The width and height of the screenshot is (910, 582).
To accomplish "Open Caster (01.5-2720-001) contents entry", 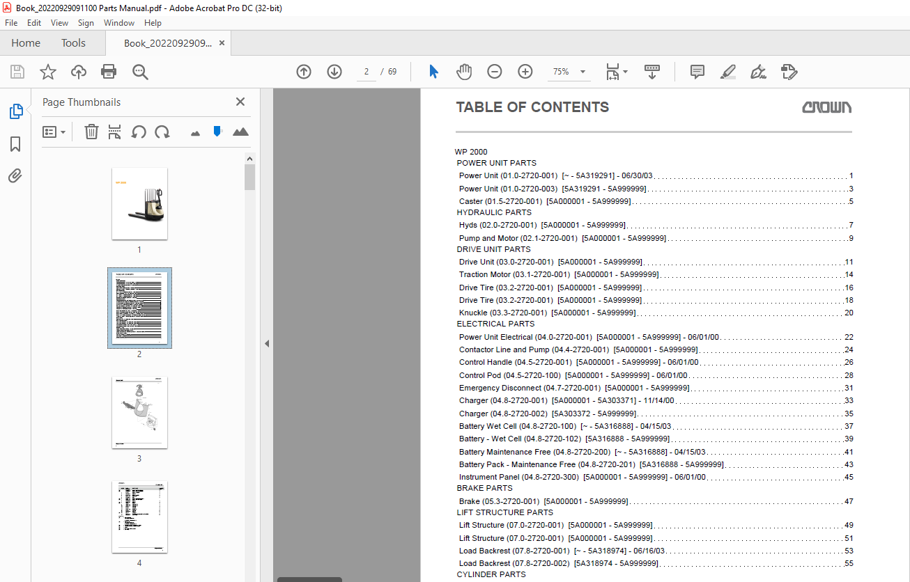I will coord(656,201).
